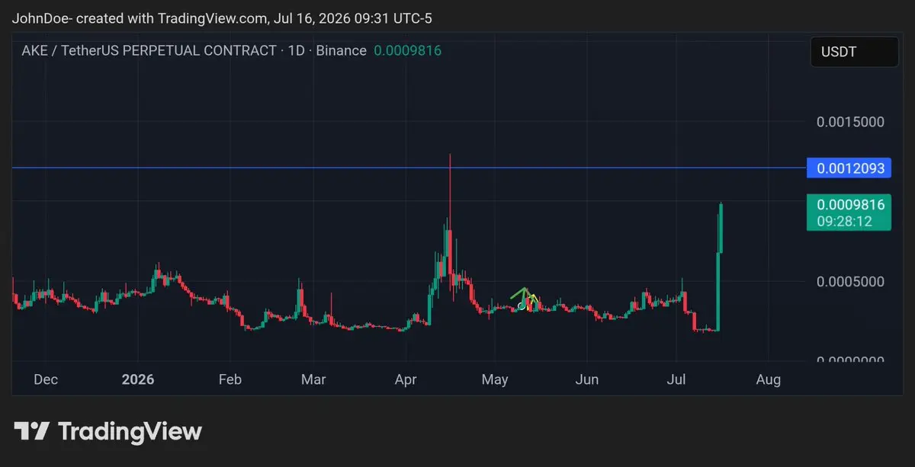Click the TradingView logo icon
The height and width of the screenshot is (467, 915).
(32, 431)
